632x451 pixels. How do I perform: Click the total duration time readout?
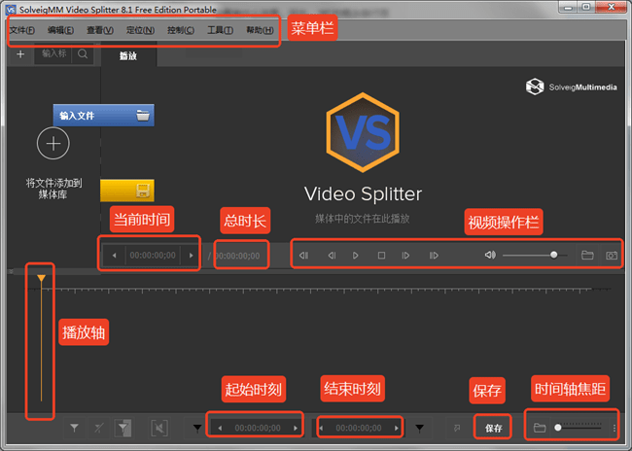[x=238, y=256]
